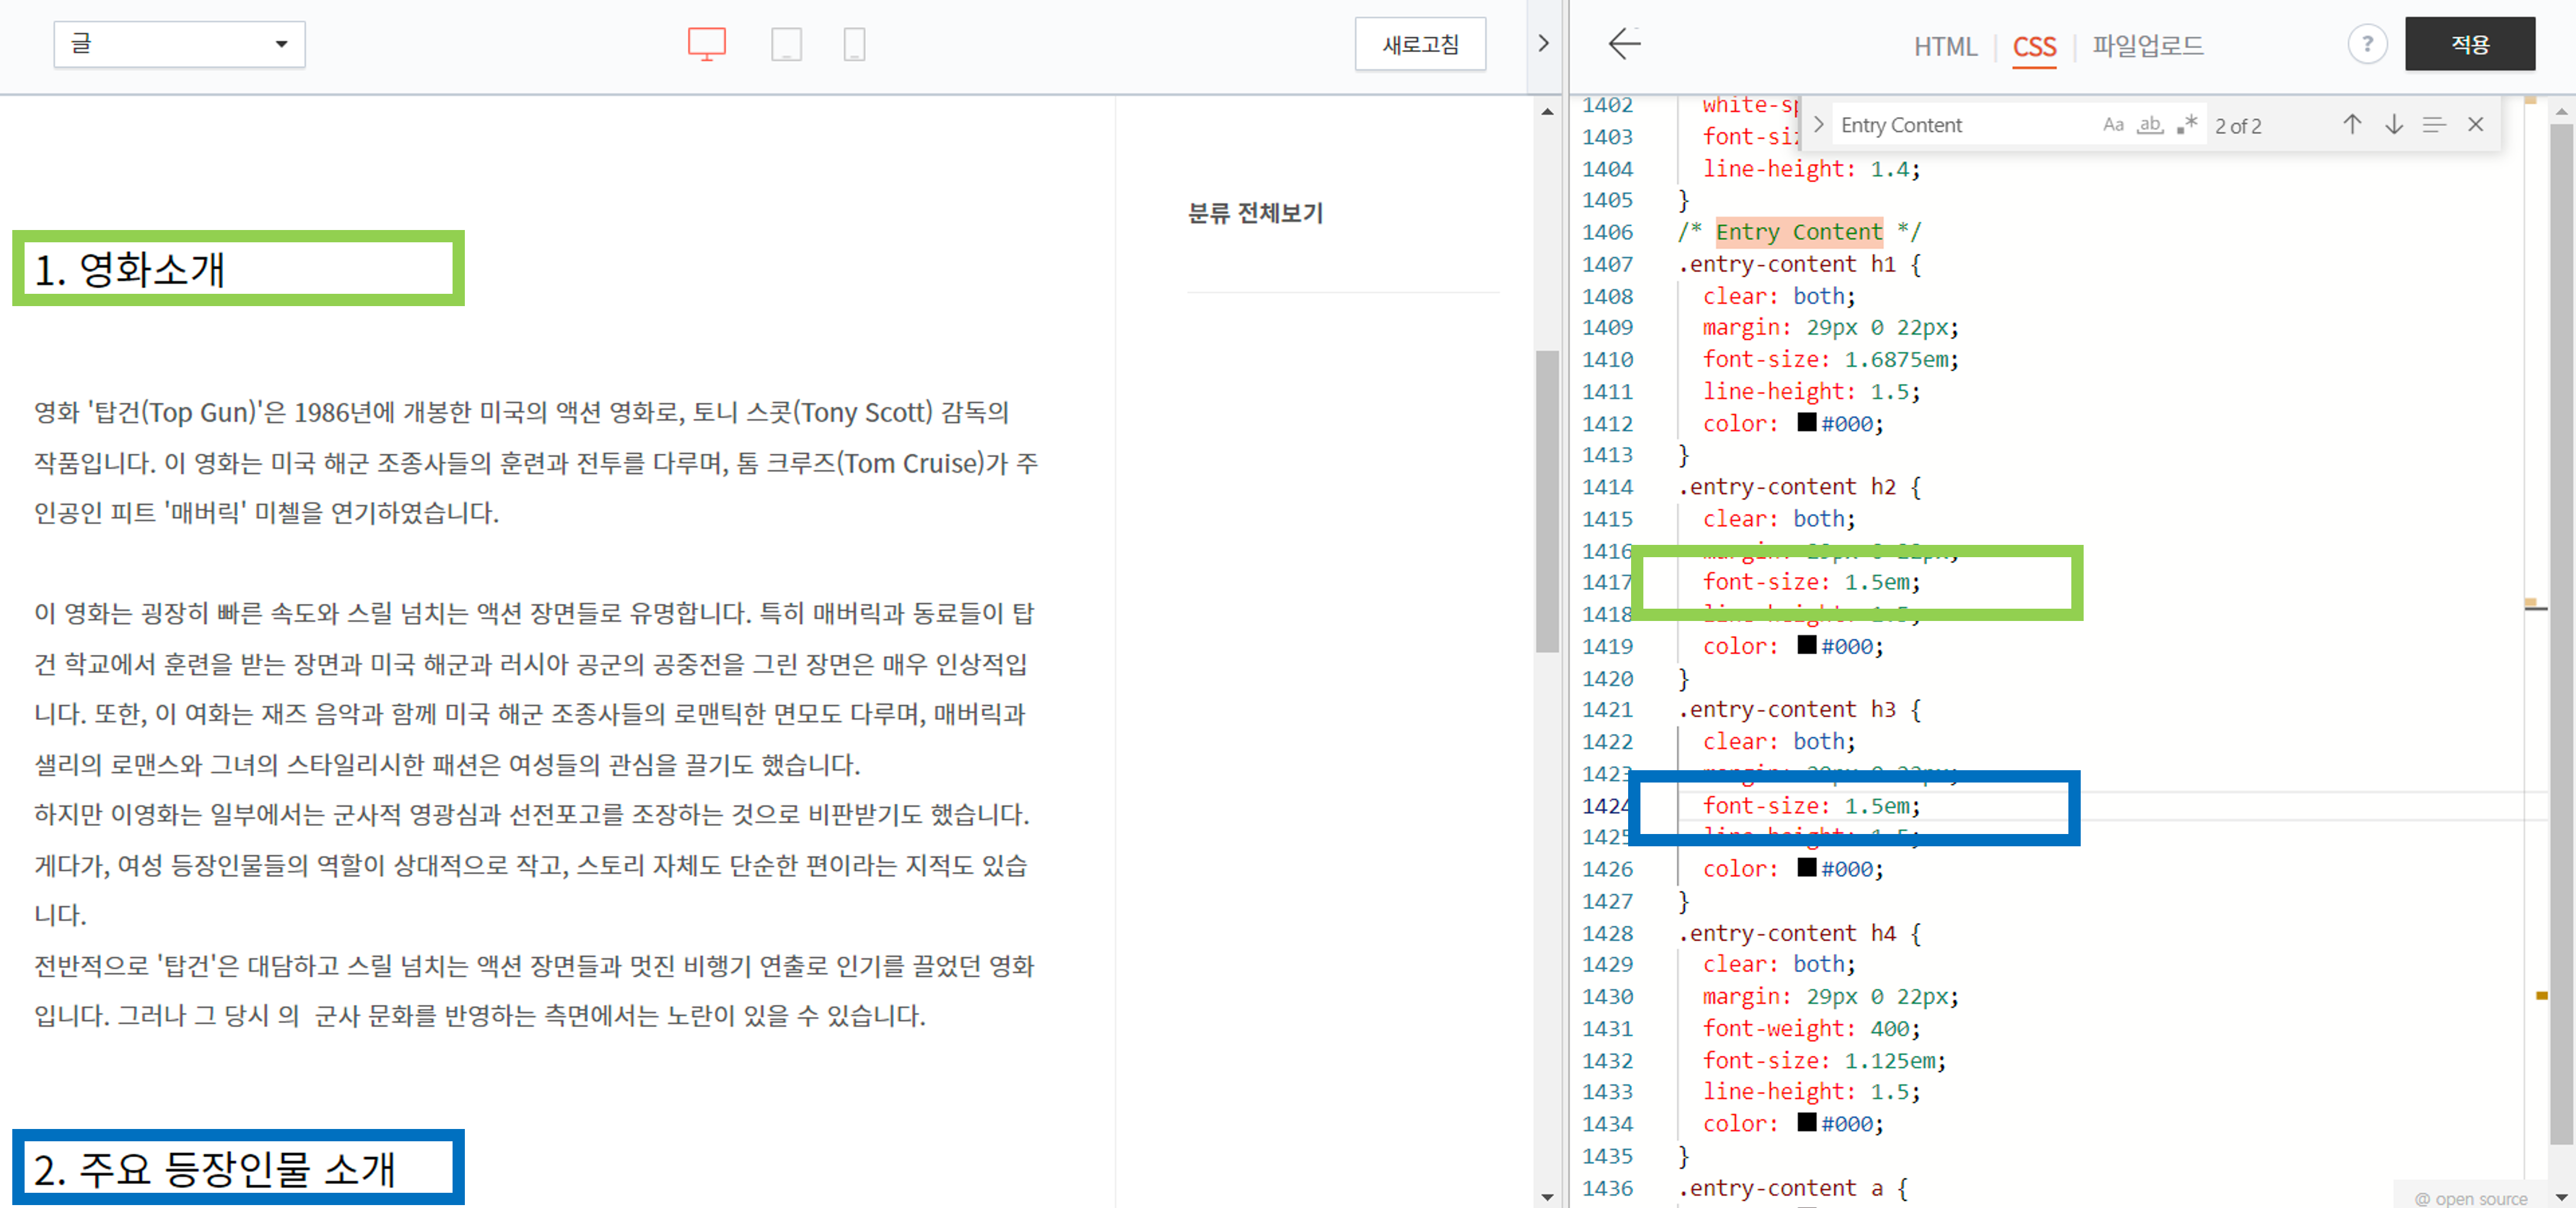Open the 파일업로드 tab
Image resolution: width=2576 pixels, height=1208 pixels.
(2148, 46)
